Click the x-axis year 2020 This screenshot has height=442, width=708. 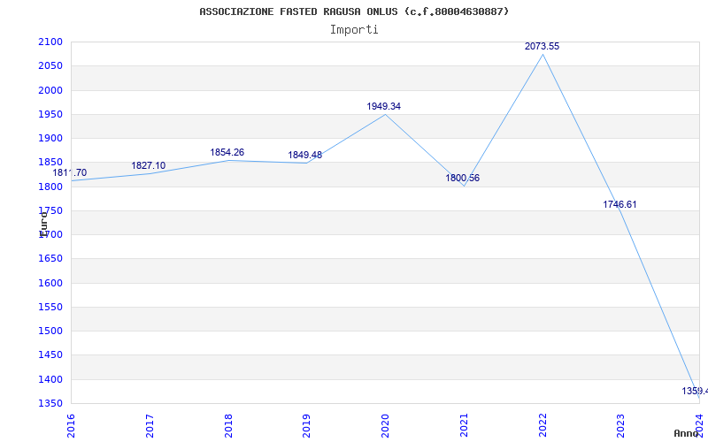tap(385, 426)
